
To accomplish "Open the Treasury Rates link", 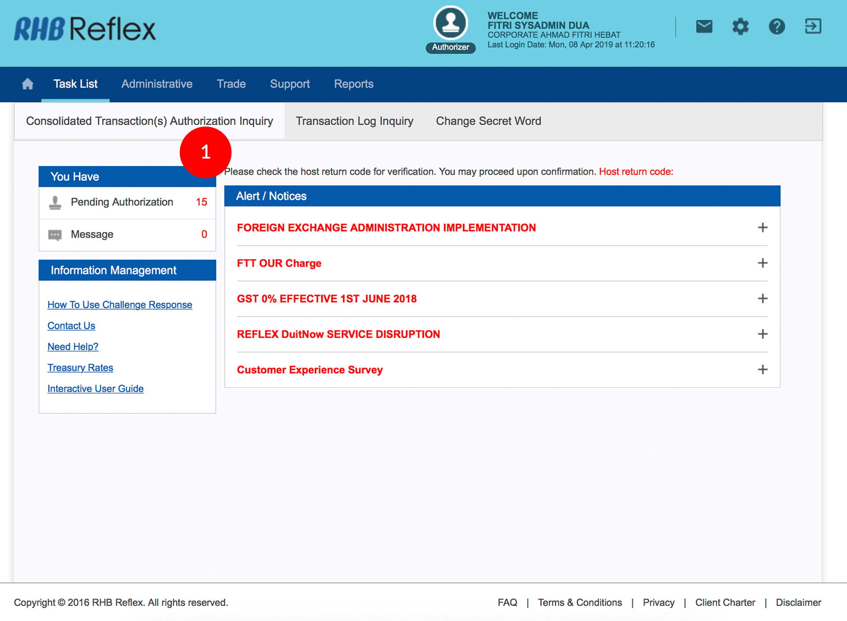I will [x=80, y=368].
